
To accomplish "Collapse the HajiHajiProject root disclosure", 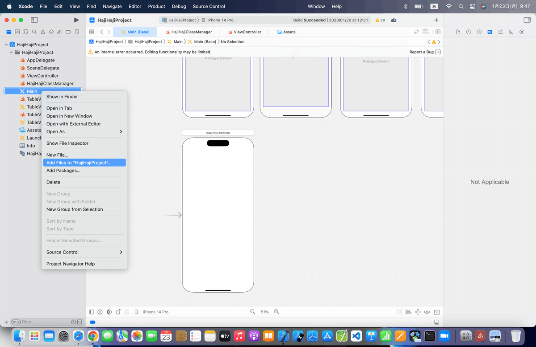I will [x=6, y=45].
